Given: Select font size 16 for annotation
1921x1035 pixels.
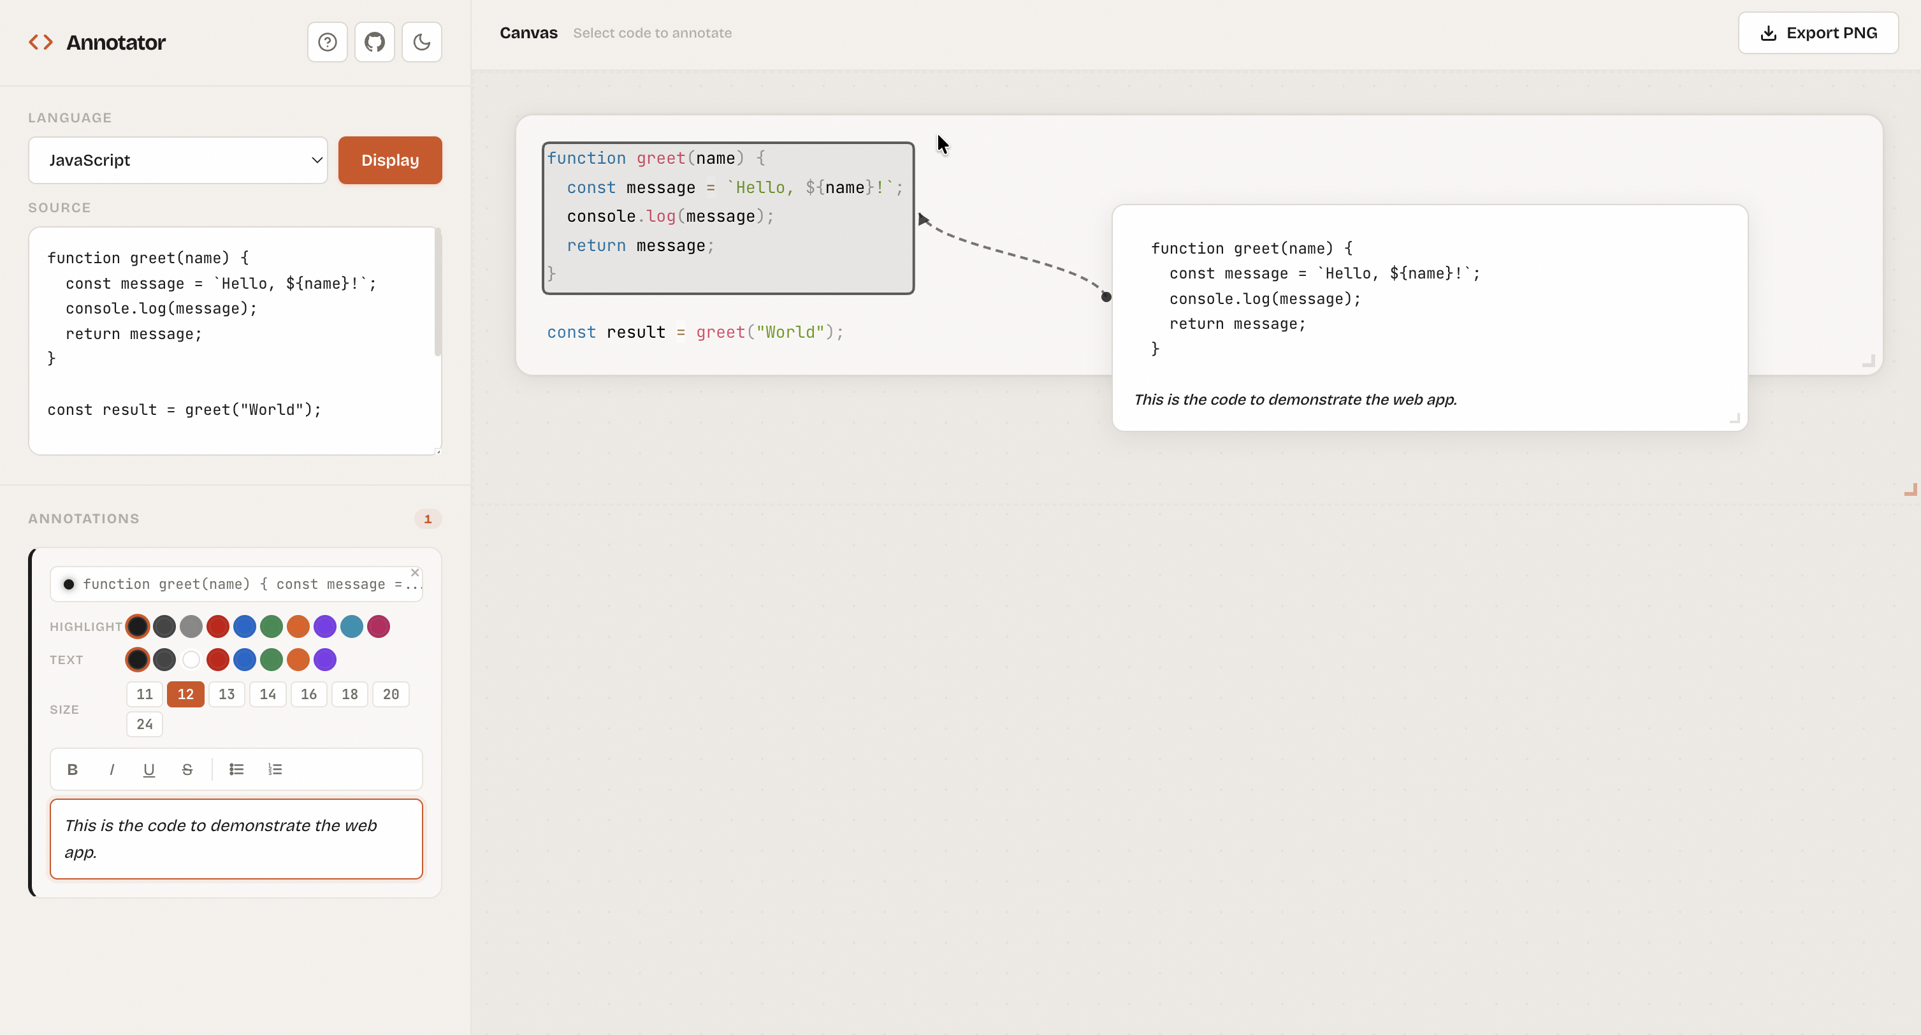Looking at the screenshot, I should pos(308,693).
